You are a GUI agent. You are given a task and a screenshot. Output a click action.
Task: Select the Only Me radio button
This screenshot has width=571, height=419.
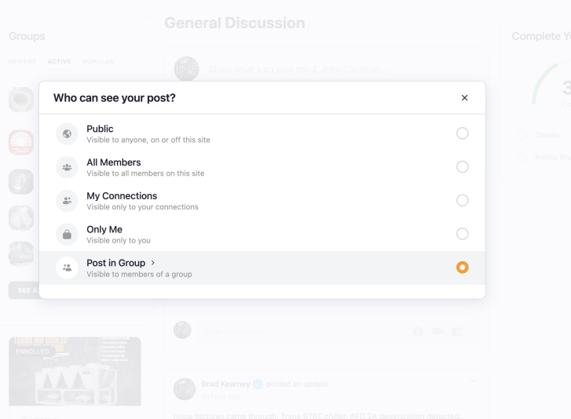click(x=463, y=234)
